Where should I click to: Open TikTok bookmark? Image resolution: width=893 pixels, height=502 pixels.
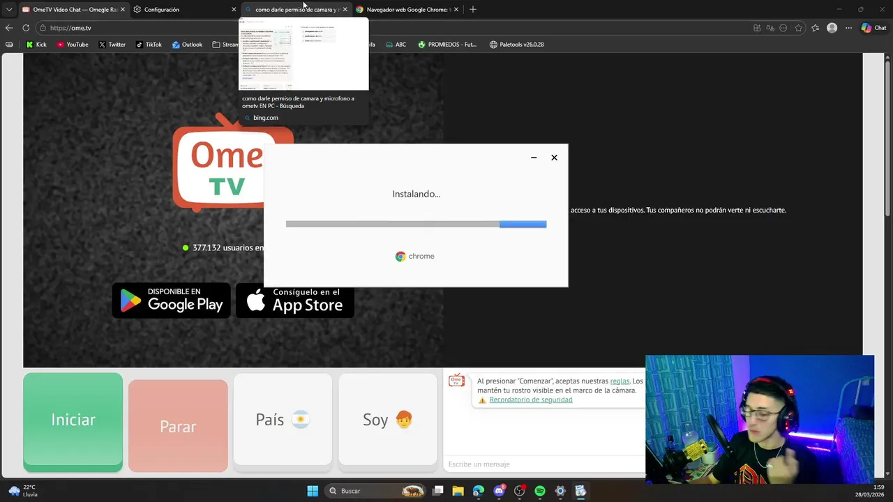click(149, 45)
